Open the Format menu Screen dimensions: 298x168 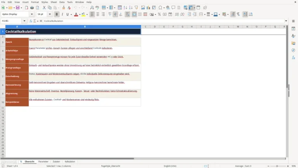coord(35,2)
